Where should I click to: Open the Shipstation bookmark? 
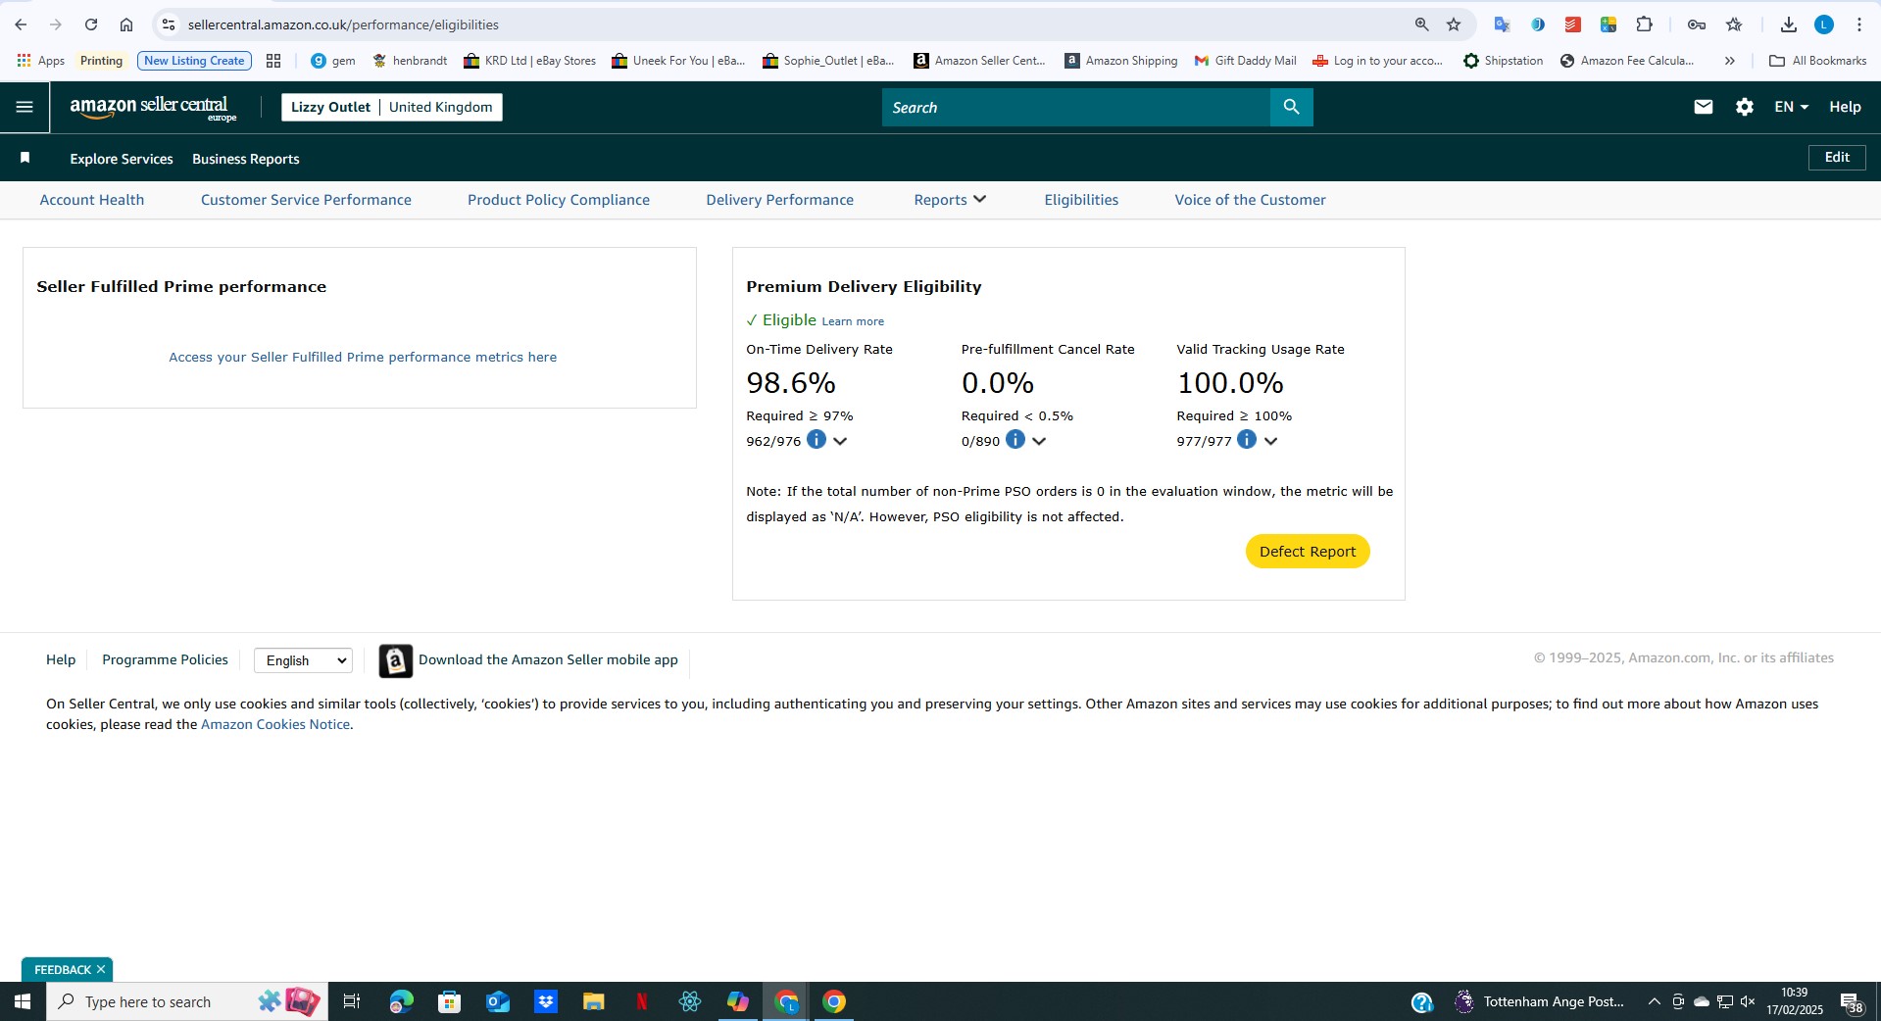coord(1503,61)
